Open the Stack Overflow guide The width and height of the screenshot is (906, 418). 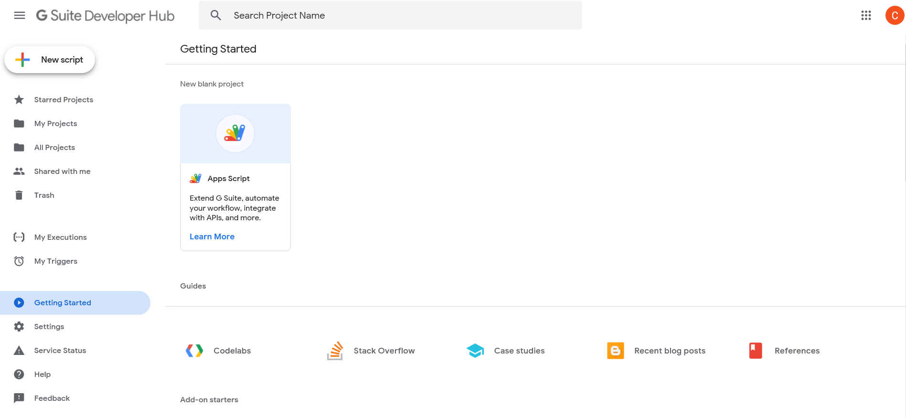384,351
